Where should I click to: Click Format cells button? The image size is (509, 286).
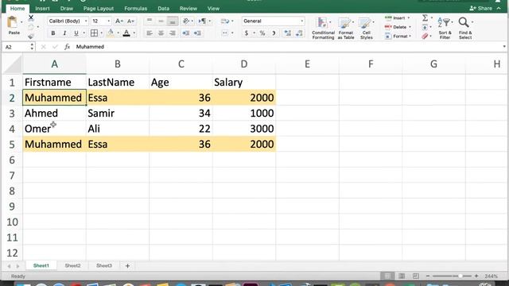(398, 36)
